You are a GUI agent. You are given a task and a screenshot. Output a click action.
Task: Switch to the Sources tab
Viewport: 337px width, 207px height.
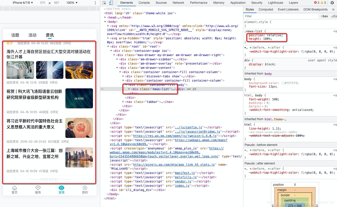161,3
